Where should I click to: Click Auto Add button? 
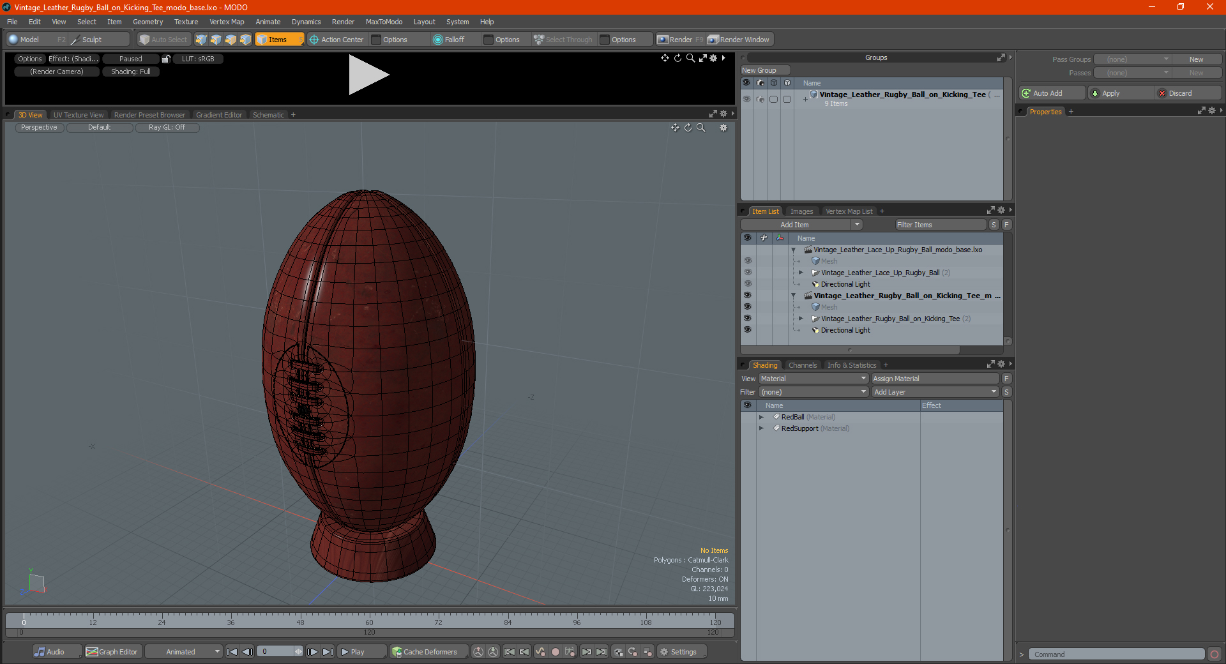pyautogui.click(x=1052, y=93)
